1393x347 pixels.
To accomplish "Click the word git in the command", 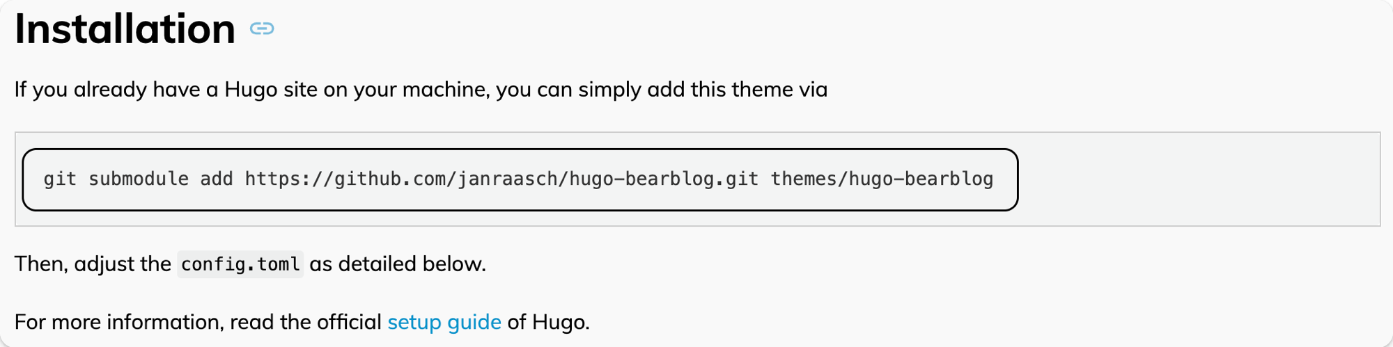I will [x=60, y=179].
